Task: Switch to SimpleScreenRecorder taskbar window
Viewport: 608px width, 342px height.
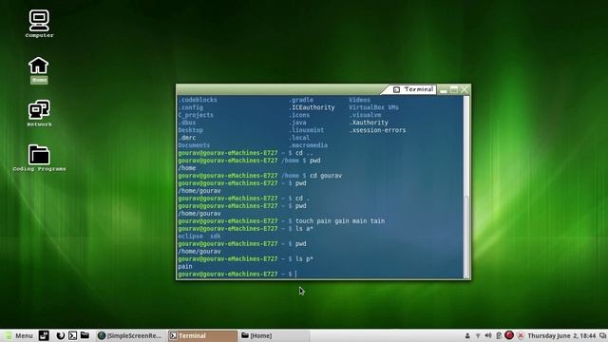Action: click(130, 335)
